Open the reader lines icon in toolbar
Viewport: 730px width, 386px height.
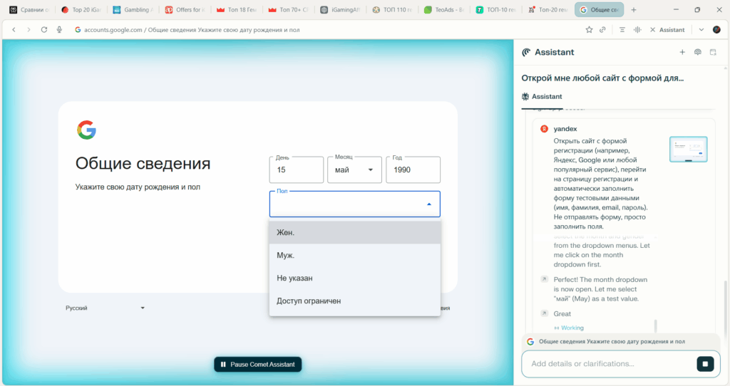tap(622, 30)
